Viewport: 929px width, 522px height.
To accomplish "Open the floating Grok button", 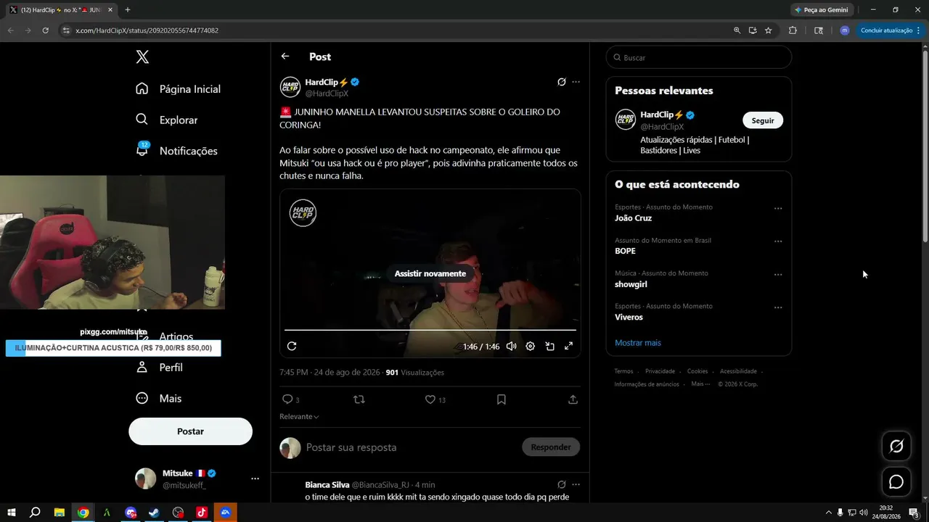I will 896,447.
